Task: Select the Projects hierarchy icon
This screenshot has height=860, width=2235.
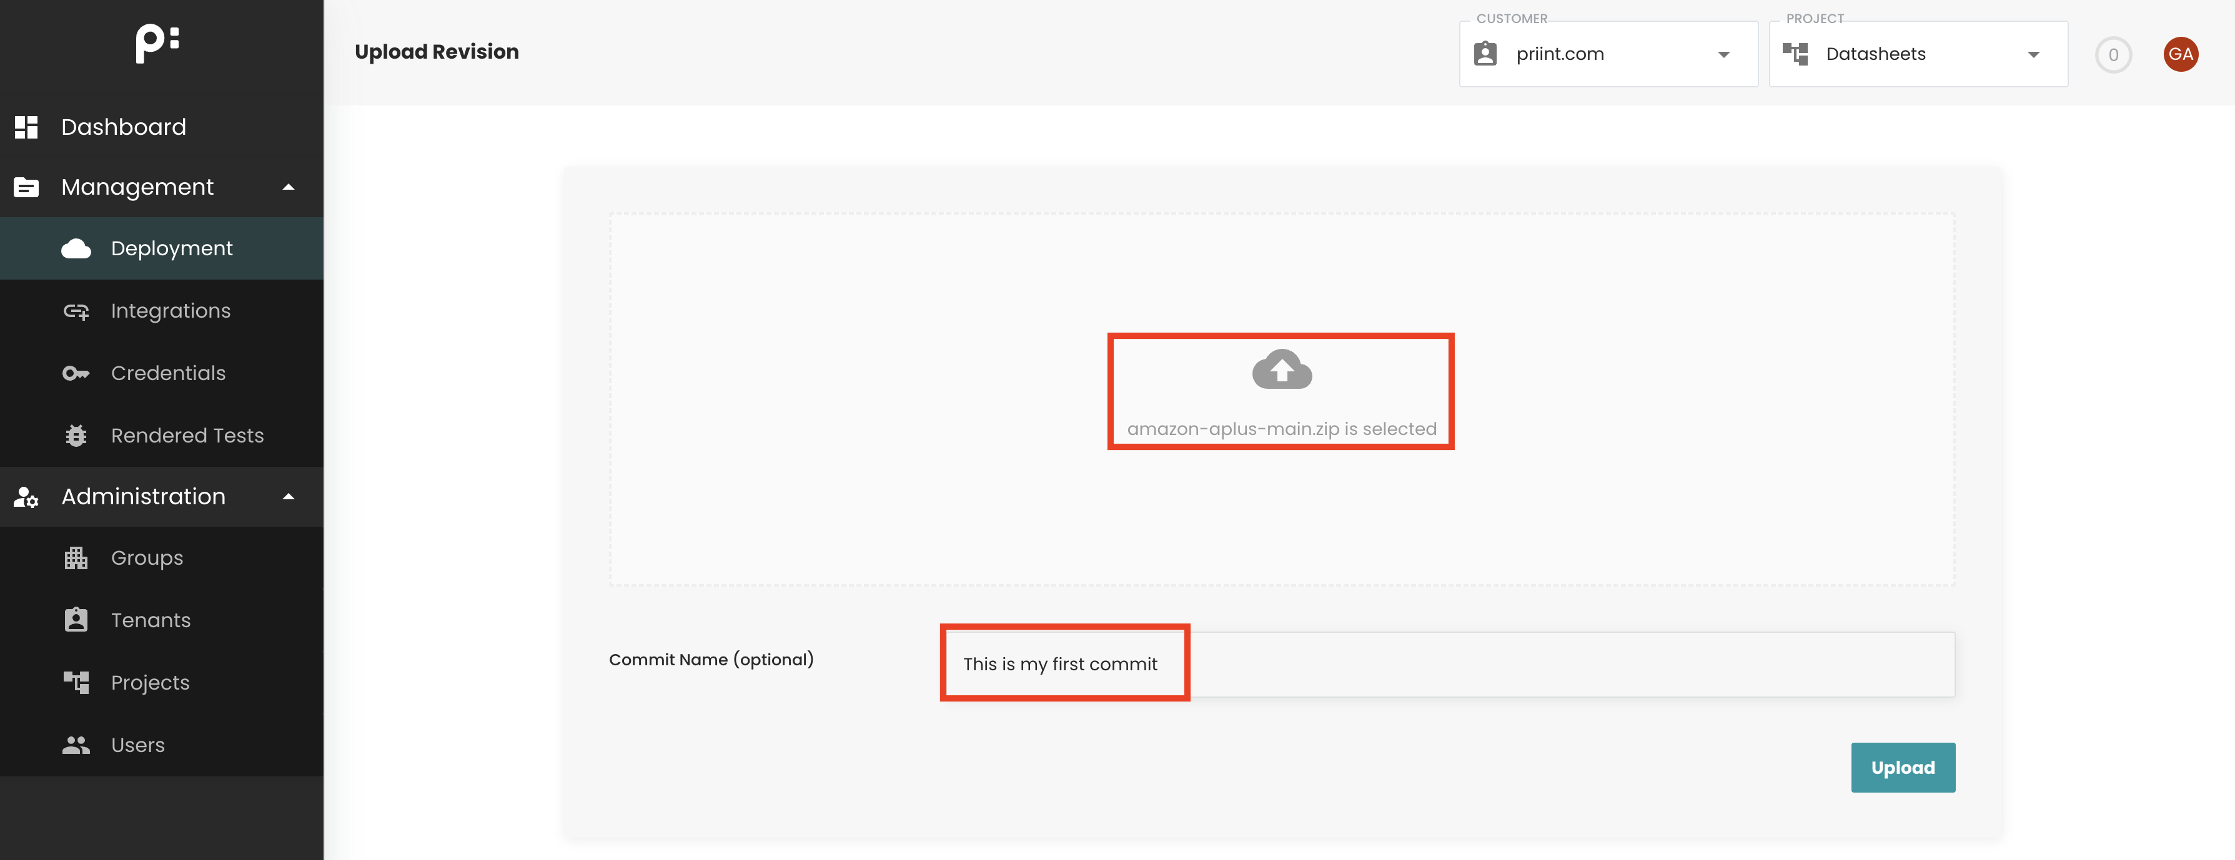Action: pyautogui.click(x=76, y=682)
